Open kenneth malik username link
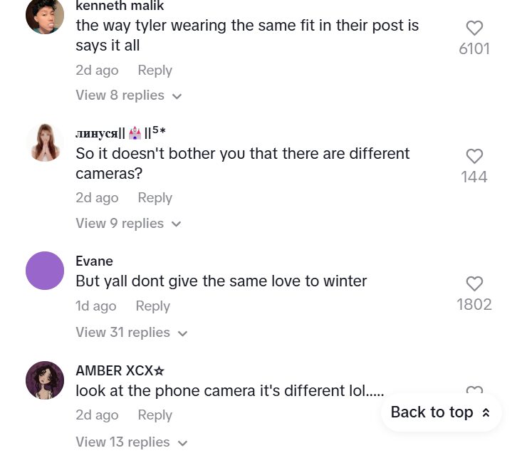This screenshot has height=458, width=517. (120, 6)
